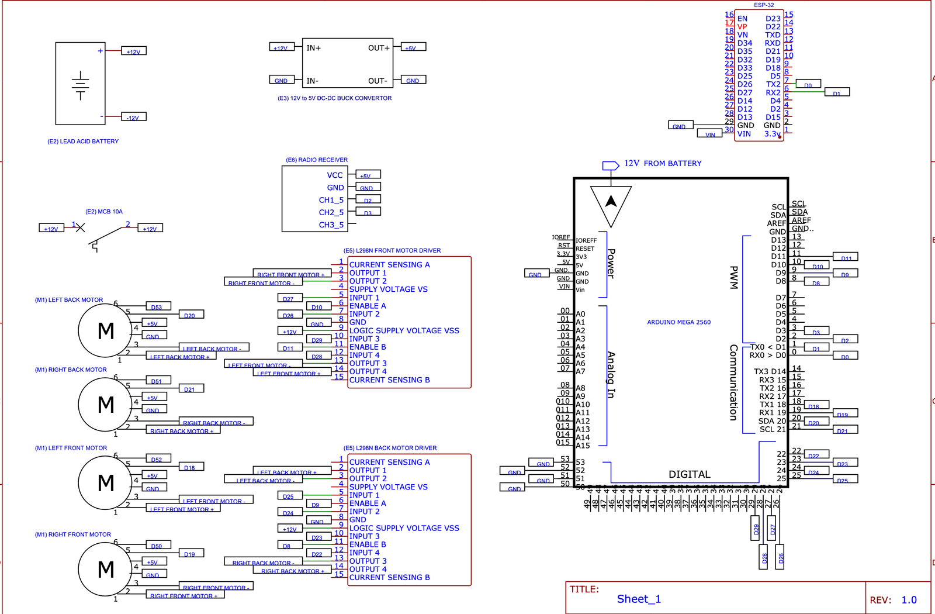Click the 'D25' net label on Arduino pin 25

tap(845, 480)
